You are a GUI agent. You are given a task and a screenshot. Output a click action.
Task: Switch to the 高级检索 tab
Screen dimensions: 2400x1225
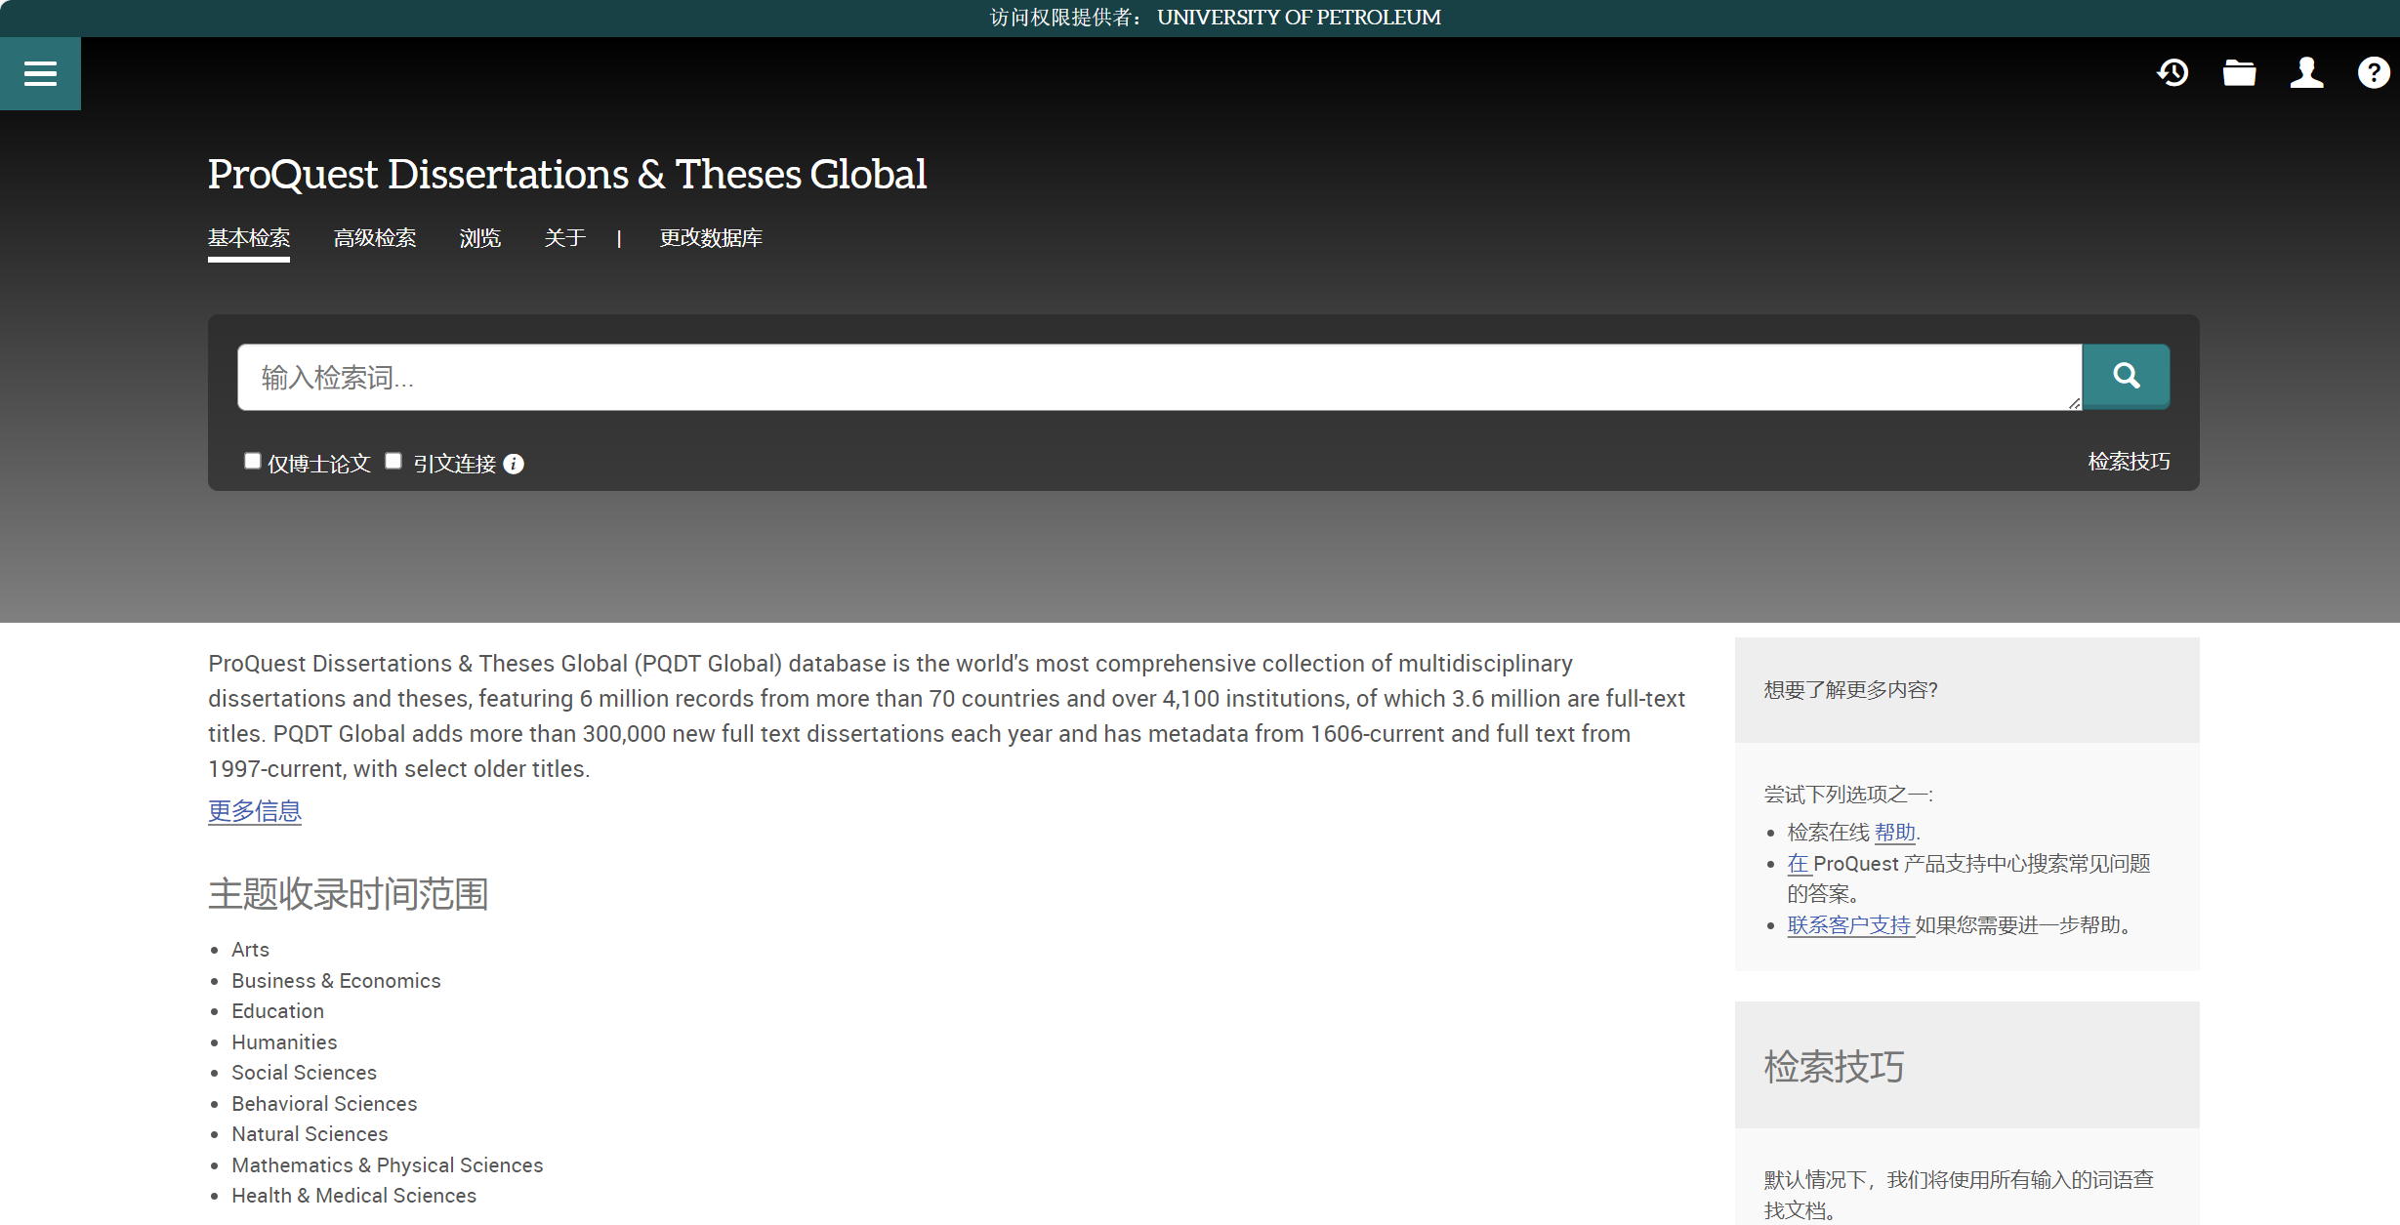375,238
